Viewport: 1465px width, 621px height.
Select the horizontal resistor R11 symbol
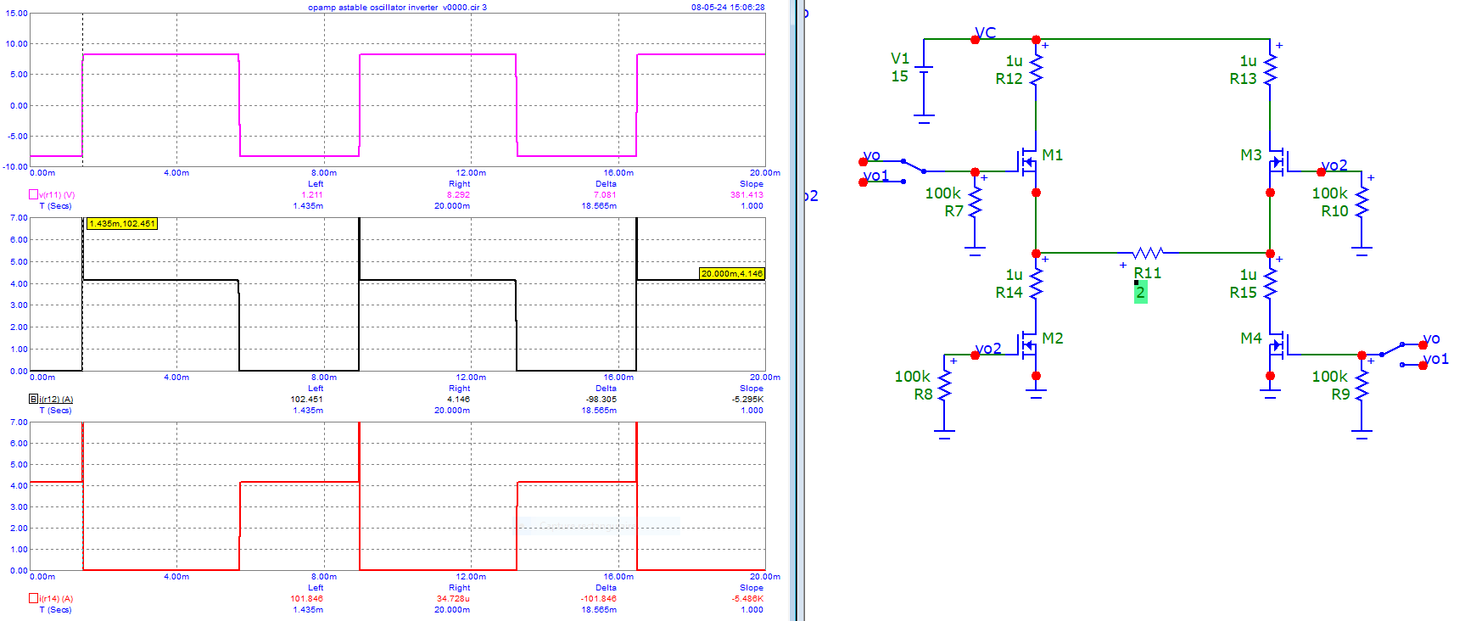[x=1148, y=253]
